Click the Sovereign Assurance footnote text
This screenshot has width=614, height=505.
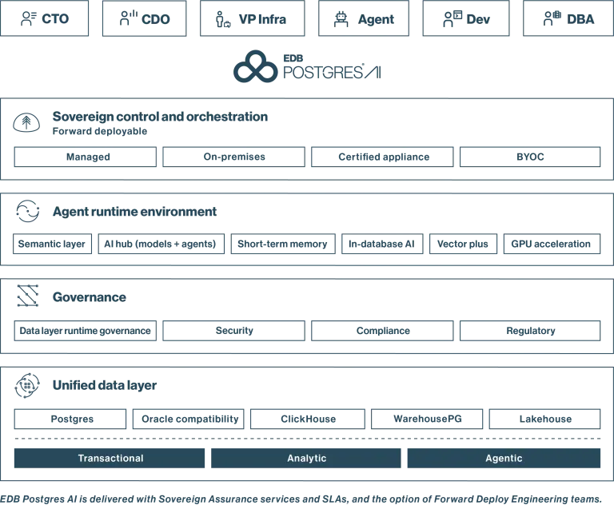[301, 499]
